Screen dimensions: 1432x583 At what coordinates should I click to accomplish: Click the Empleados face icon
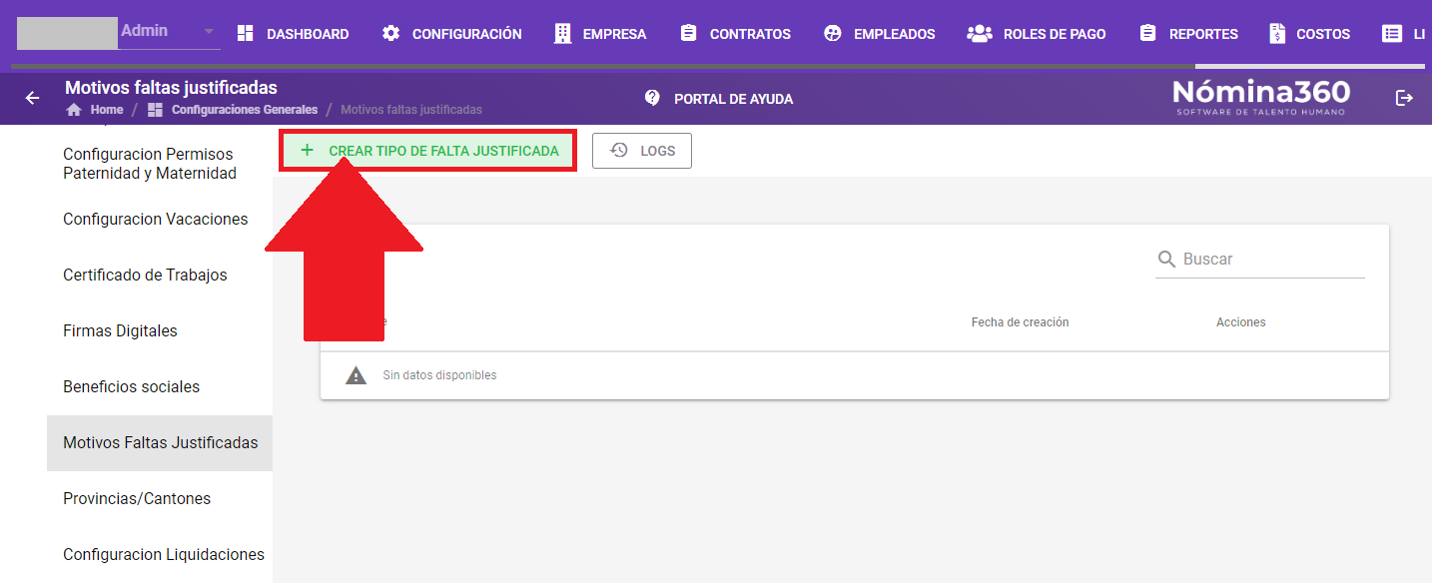pyautogui.click(x=833, y=34)
